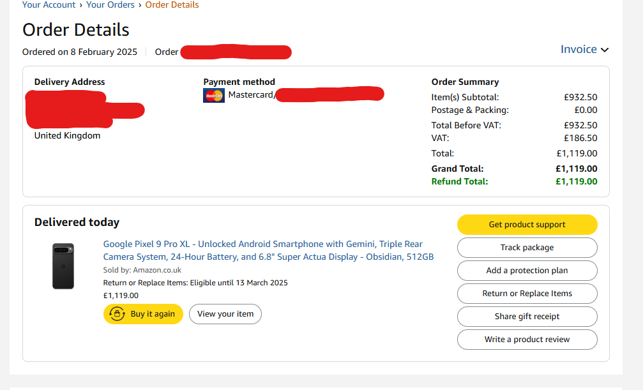Expand the Invoice dropdown chevron
The width and height of the screenshot is (643, 390).
[x=605, y=50]
